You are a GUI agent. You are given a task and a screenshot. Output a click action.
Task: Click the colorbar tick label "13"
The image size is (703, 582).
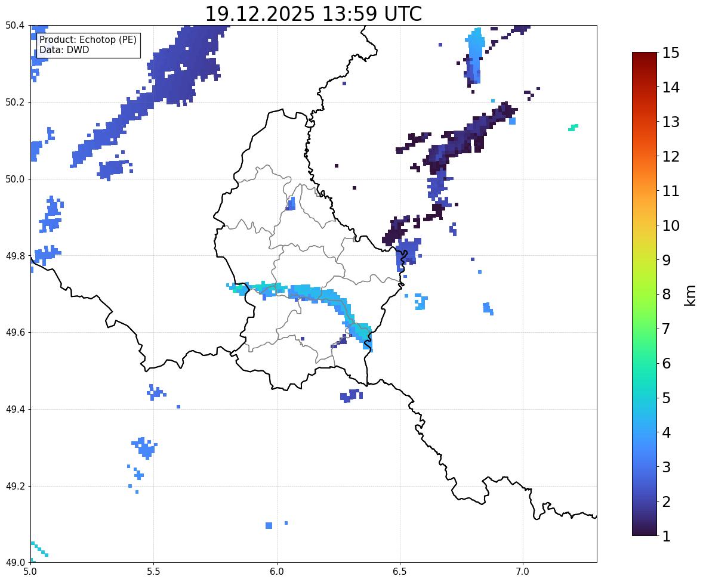pyautogui.click(x=671, y=122)
